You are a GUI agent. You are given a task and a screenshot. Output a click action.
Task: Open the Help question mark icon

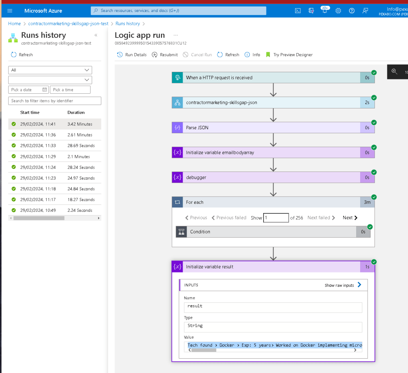coord(352,11)
